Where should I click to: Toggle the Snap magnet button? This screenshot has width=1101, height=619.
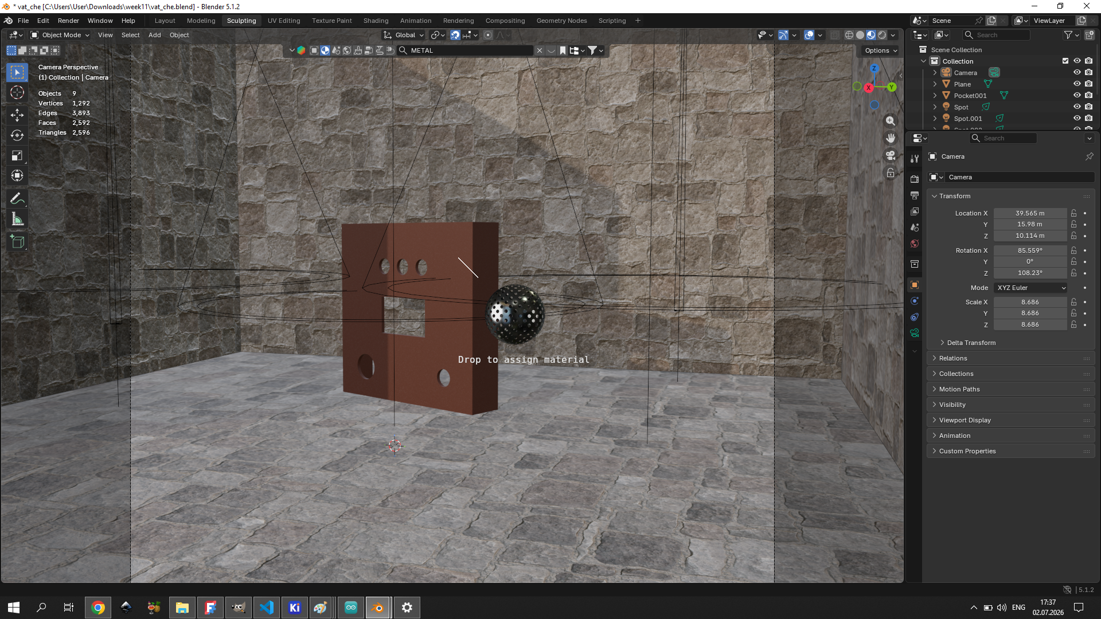tap(455, 35)
